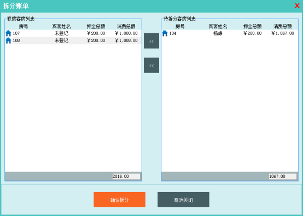
Task: Select room 107 row in left list
Action: (73, 33)
